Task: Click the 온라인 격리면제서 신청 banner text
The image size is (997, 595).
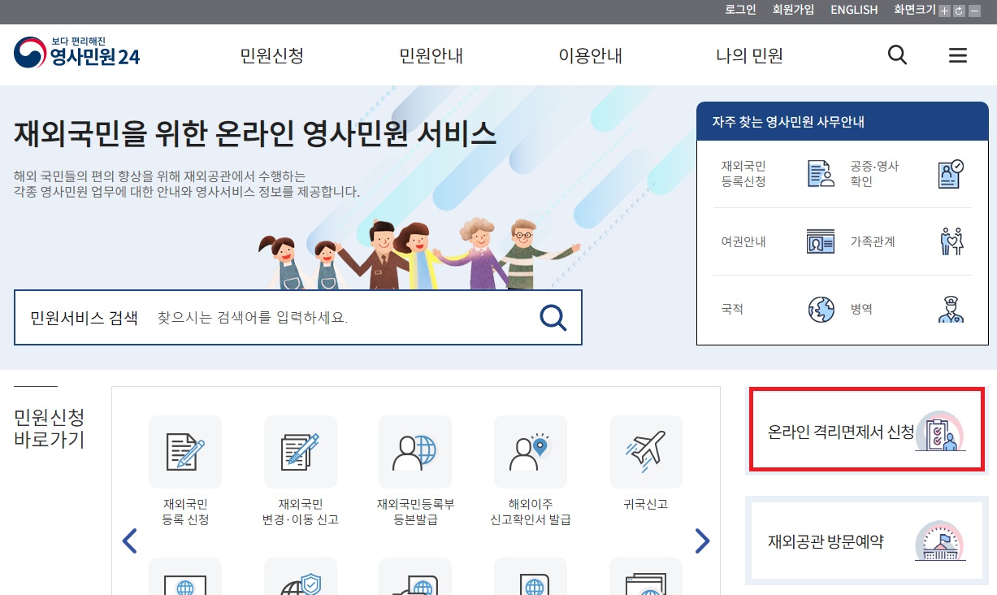Action: point(841,432)
